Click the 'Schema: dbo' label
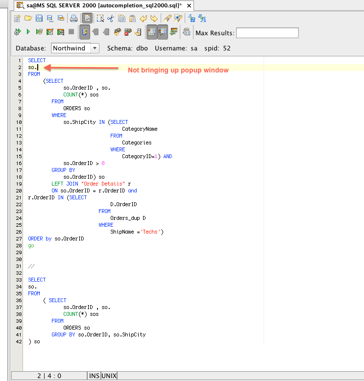364x381 pixels. [x=127, y=48]
